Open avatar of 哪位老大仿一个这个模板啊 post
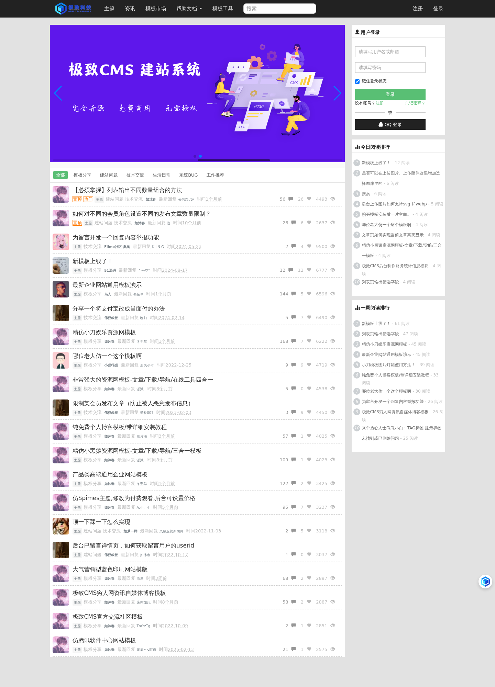The width and height of the screenshot is (495, 687). (61, 360)
